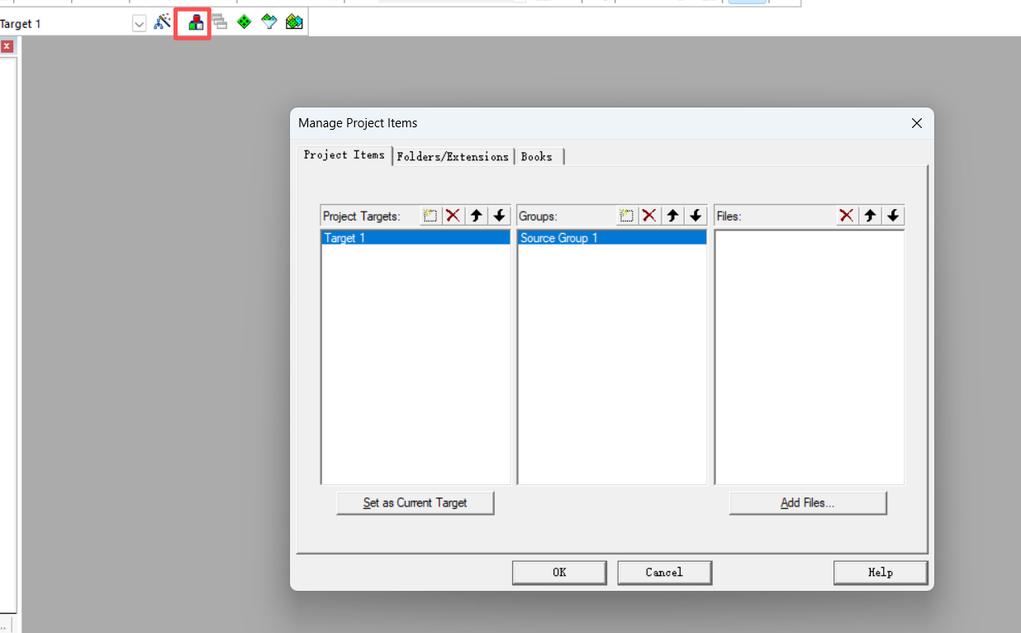Switch to the Project Items tab

click(x=344, y=155)
